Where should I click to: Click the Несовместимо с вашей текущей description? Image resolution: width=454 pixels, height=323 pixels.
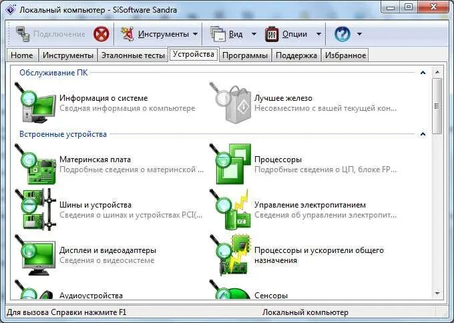(325, 108)
